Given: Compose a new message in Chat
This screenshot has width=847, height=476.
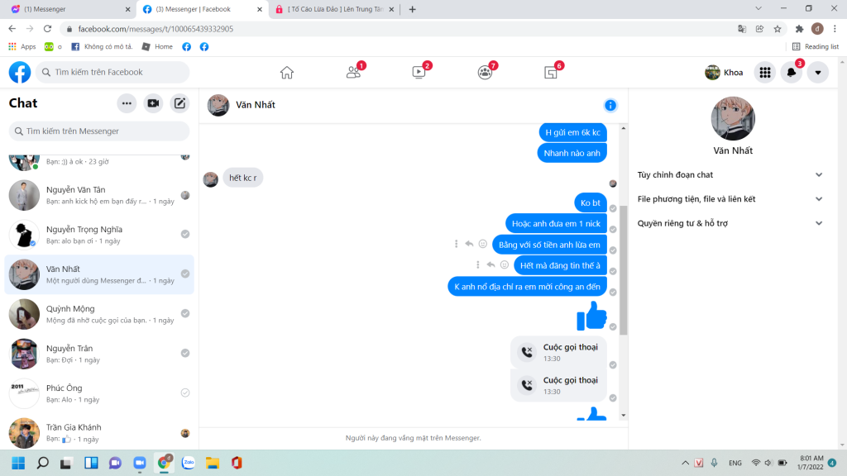Looking at the screenshot, I should click(x=179, y=103).
